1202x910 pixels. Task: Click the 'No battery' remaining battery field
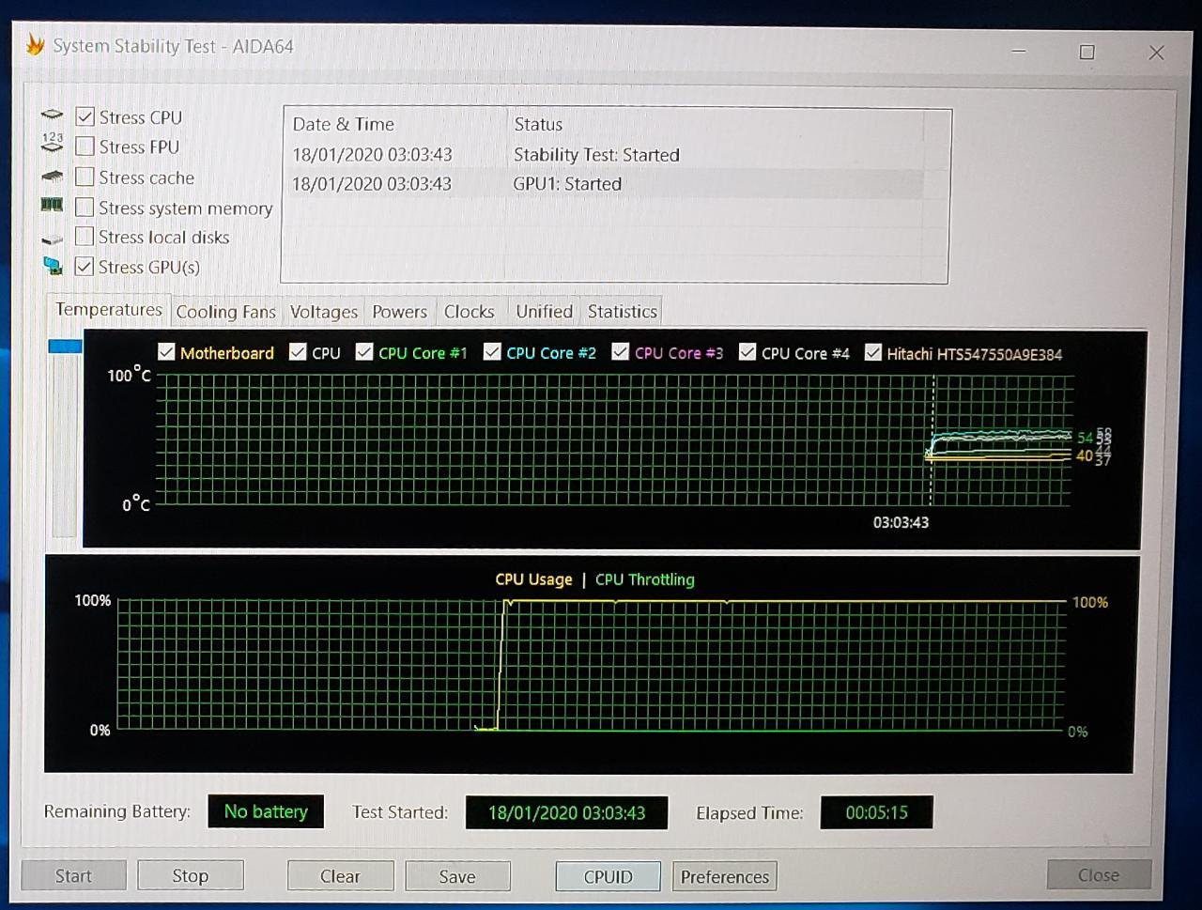click(266, 811)
